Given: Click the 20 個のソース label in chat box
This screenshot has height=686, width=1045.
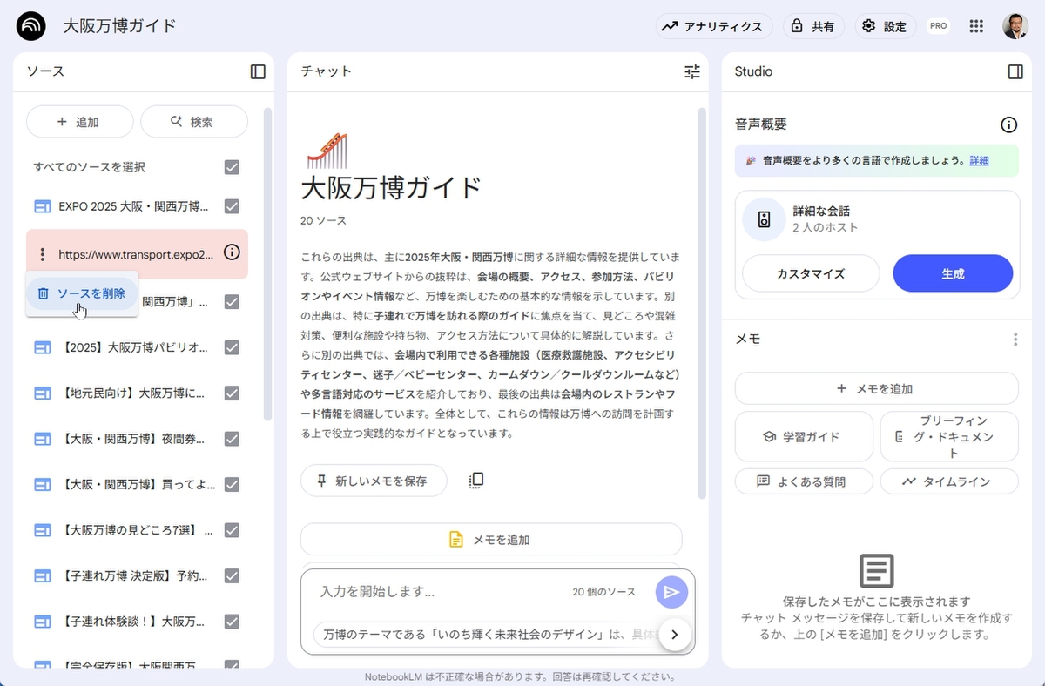Looking at the screenshot, I should pos(604,592).
